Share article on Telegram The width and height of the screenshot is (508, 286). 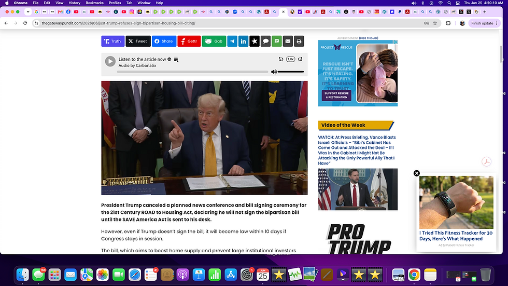click(232, 41)
